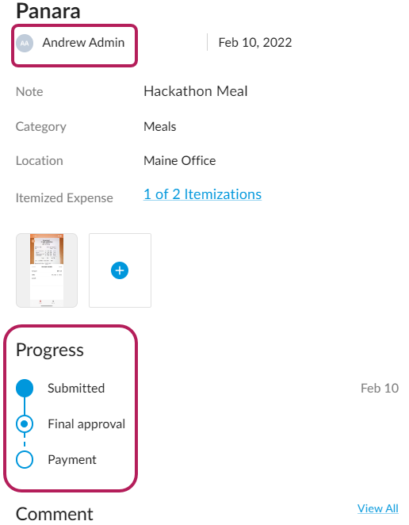409x525 pixels.
Task: Select the Submitted progress circle
Action: (25, 388)
